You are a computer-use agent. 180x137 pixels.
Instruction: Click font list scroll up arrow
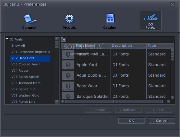click(172, 51)
